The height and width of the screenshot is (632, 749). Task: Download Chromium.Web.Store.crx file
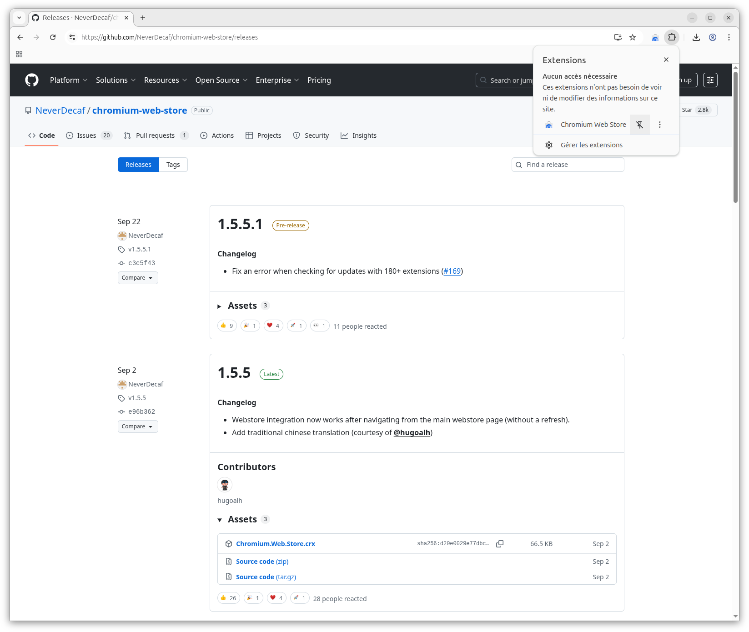tap(275, 544)
